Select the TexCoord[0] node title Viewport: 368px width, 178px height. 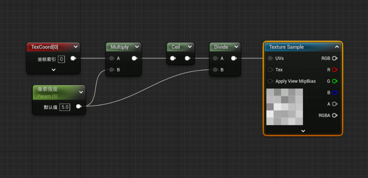[x=45, y=47]
